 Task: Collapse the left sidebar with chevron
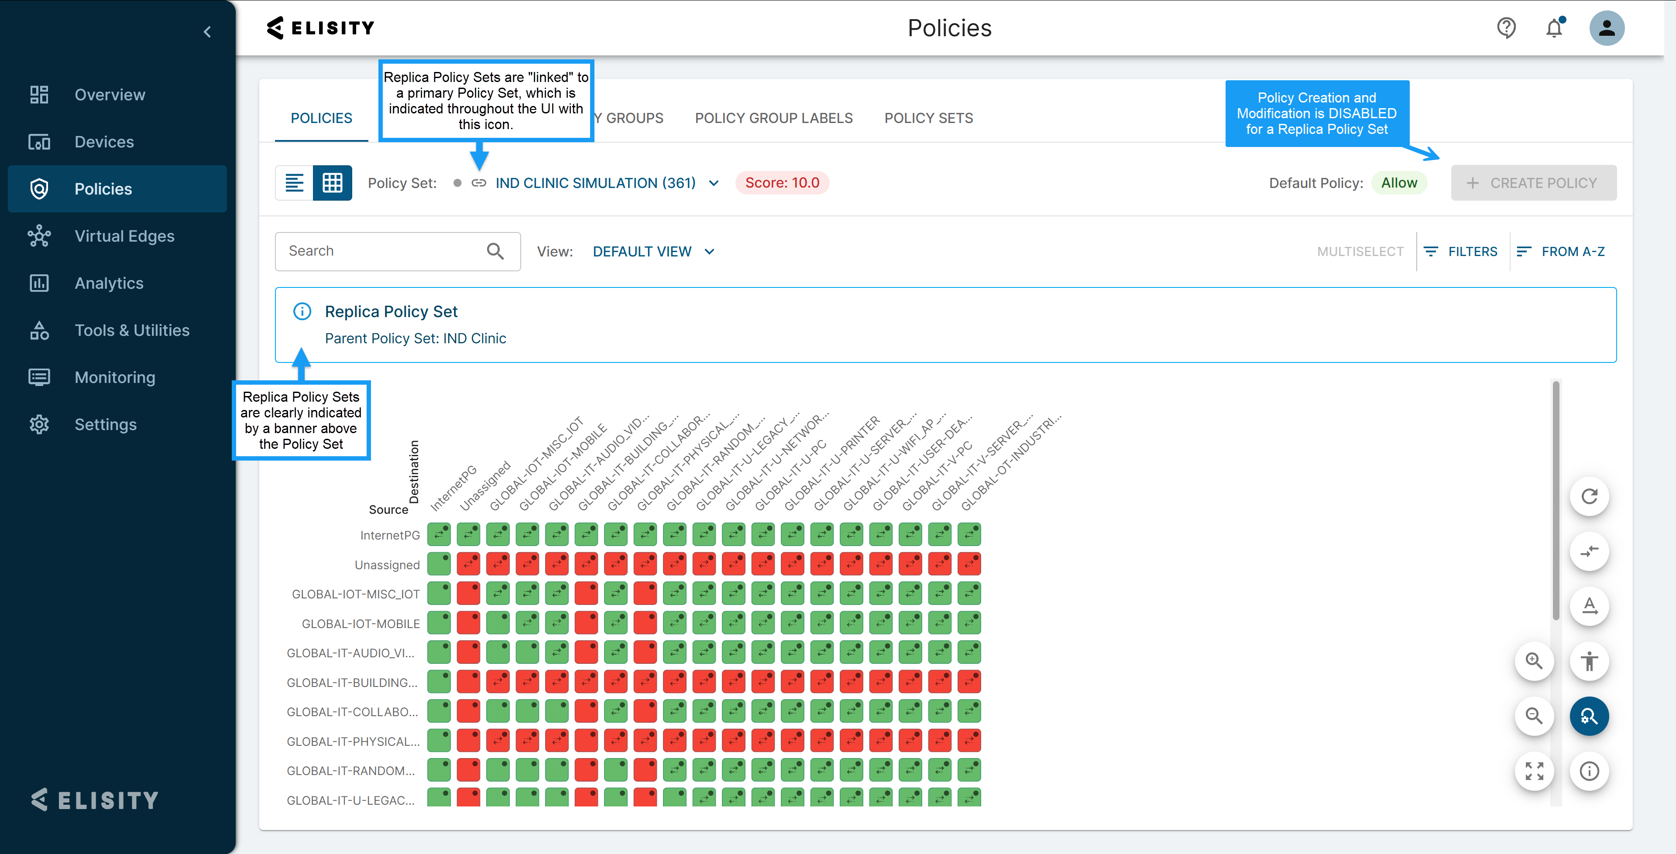click(208, 32)
